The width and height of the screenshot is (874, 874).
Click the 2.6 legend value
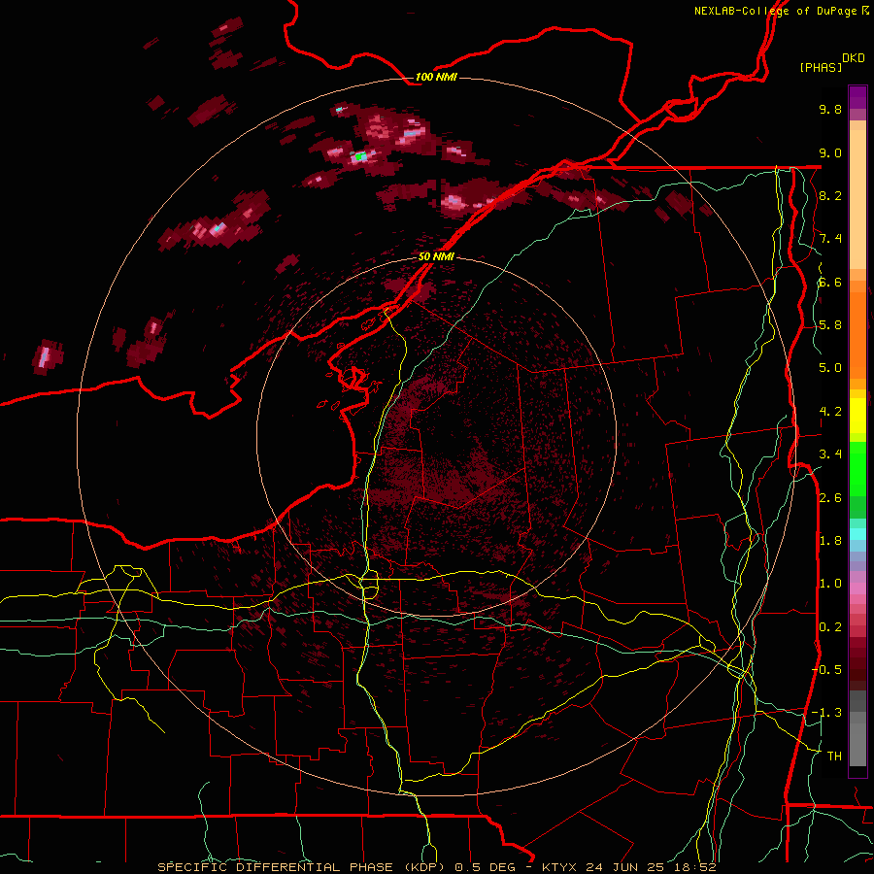click(x=830, y=498)
